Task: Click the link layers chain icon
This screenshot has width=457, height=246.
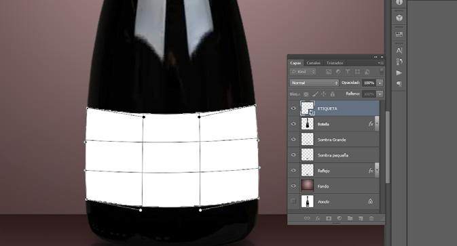Action: [307, 218]
